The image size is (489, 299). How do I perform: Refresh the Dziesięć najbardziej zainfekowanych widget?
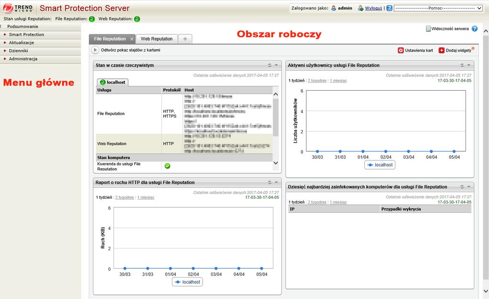pyautogui.click(x=462, y=187)
